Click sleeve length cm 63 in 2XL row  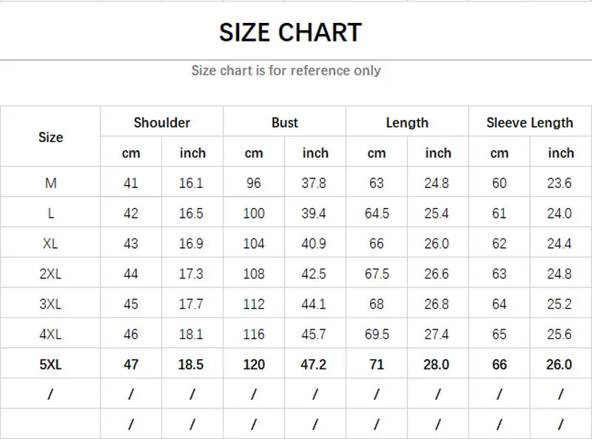(x=499, y=274)
